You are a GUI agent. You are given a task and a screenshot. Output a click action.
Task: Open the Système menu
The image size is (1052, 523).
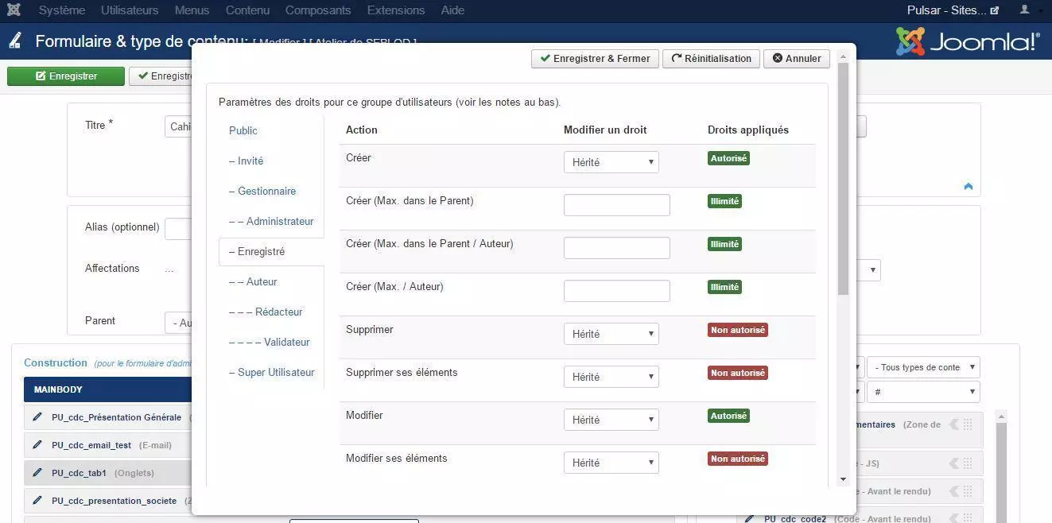pyautogui.click(x=62, y=10)
